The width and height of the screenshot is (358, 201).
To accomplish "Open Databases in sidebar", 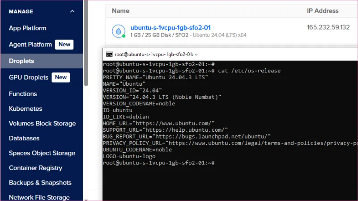I will (x=24, y=138).
